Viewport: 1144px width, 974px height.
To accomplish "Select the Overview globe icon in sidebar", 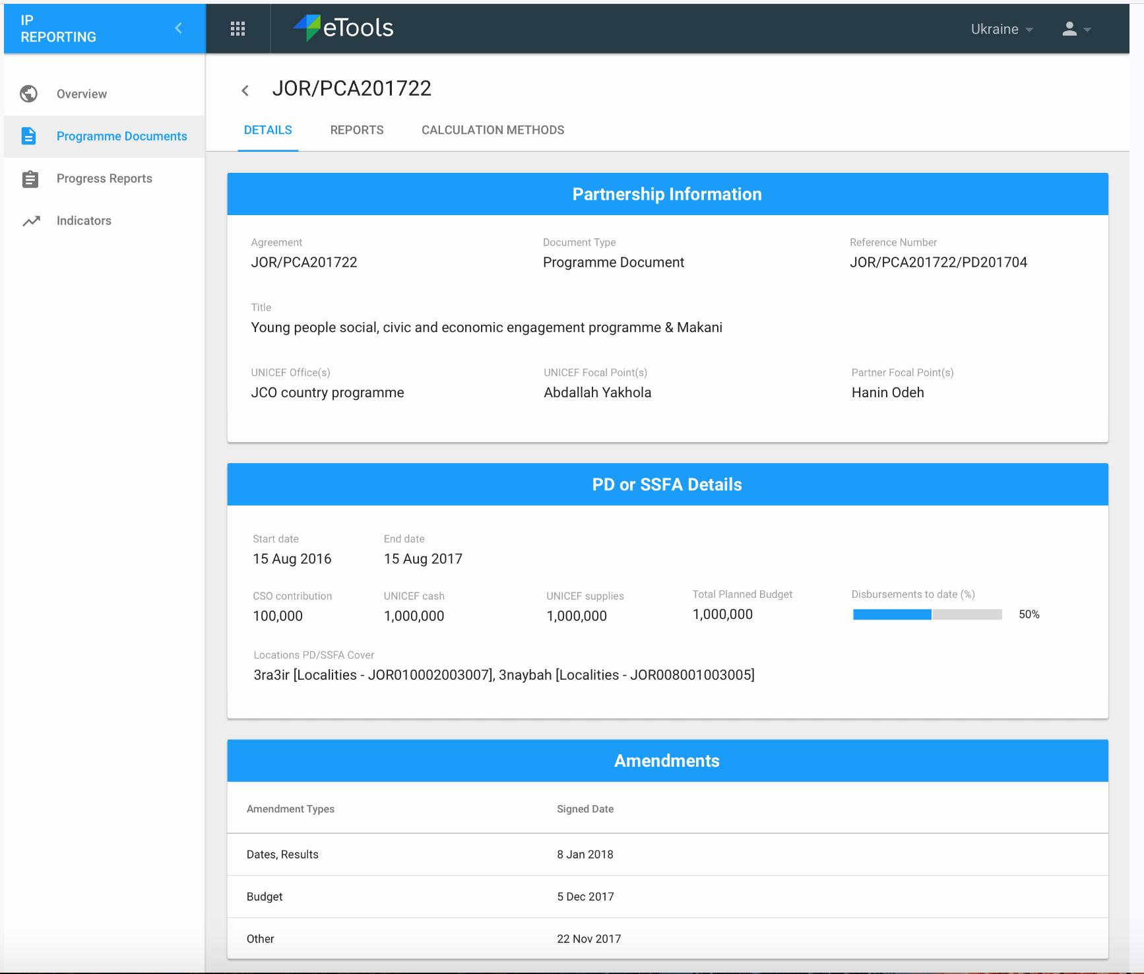I will click(28, 93).
